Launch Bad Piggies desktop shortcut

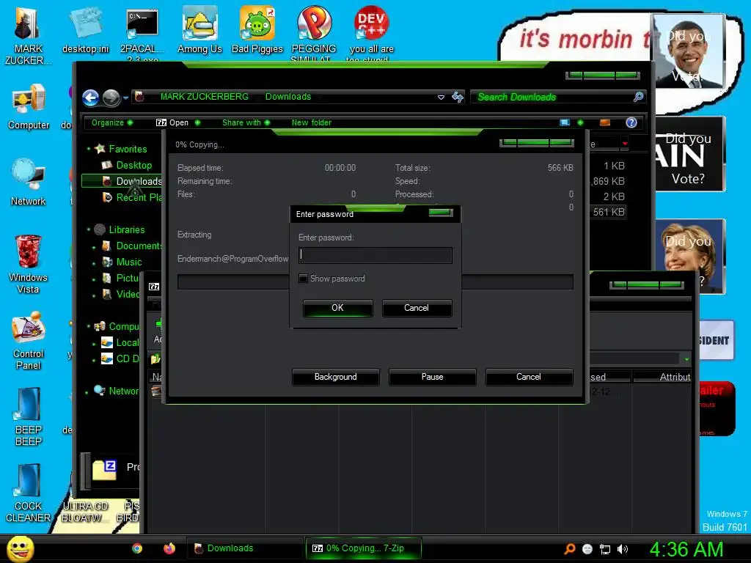coord(257,29)
